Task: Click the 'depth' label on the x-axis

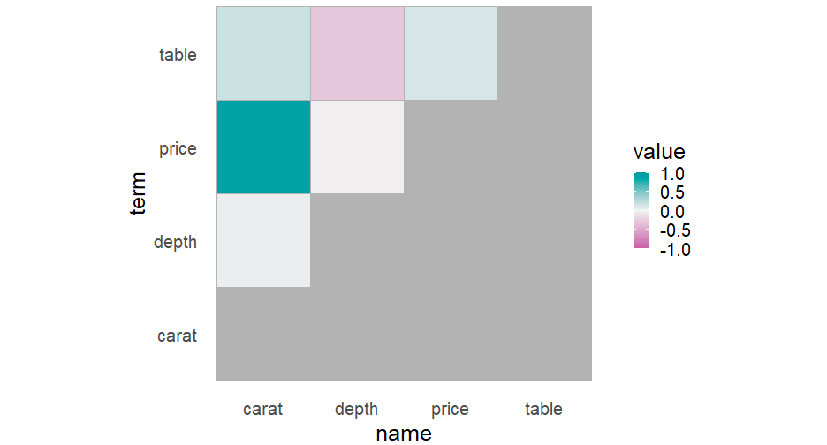Action: pyautogui.click(x=357, y=409)
